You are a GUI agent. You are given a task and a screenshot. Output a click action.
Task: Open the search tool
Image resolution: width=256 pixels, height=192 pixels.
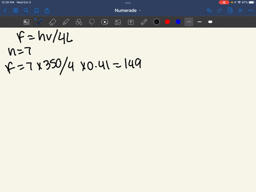pos(26,11)
